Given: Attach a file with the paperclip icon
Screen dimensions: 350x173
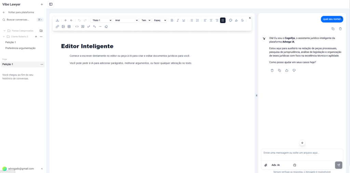Looking at the screenshot, I should click(x=266, y=165).
